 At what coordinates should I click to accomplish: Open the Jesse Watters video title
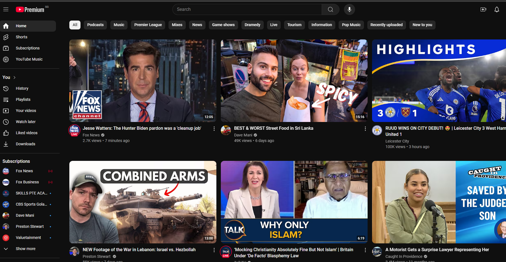pos(142,128)
